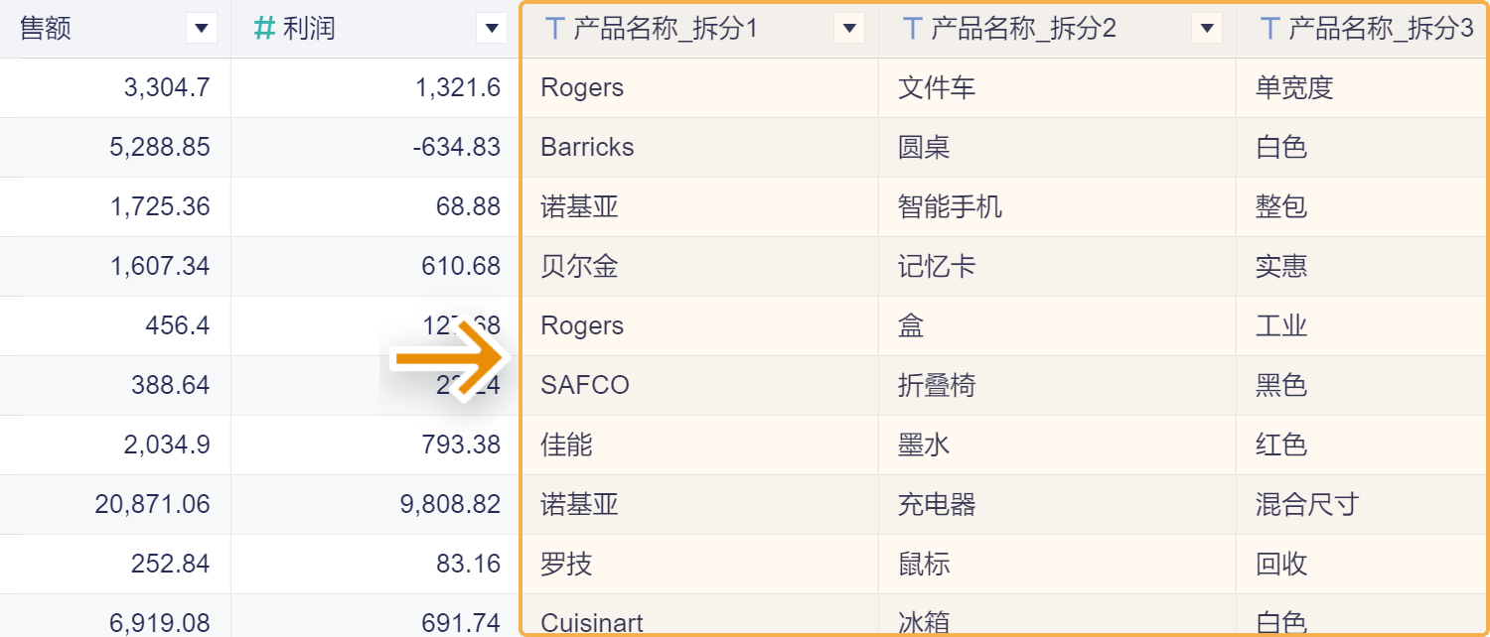Image resolution: width=1490 pixels, height=637 pixels.
Task: Click text type icon of 产品名称_拆分3
Action: [1269, 29]
